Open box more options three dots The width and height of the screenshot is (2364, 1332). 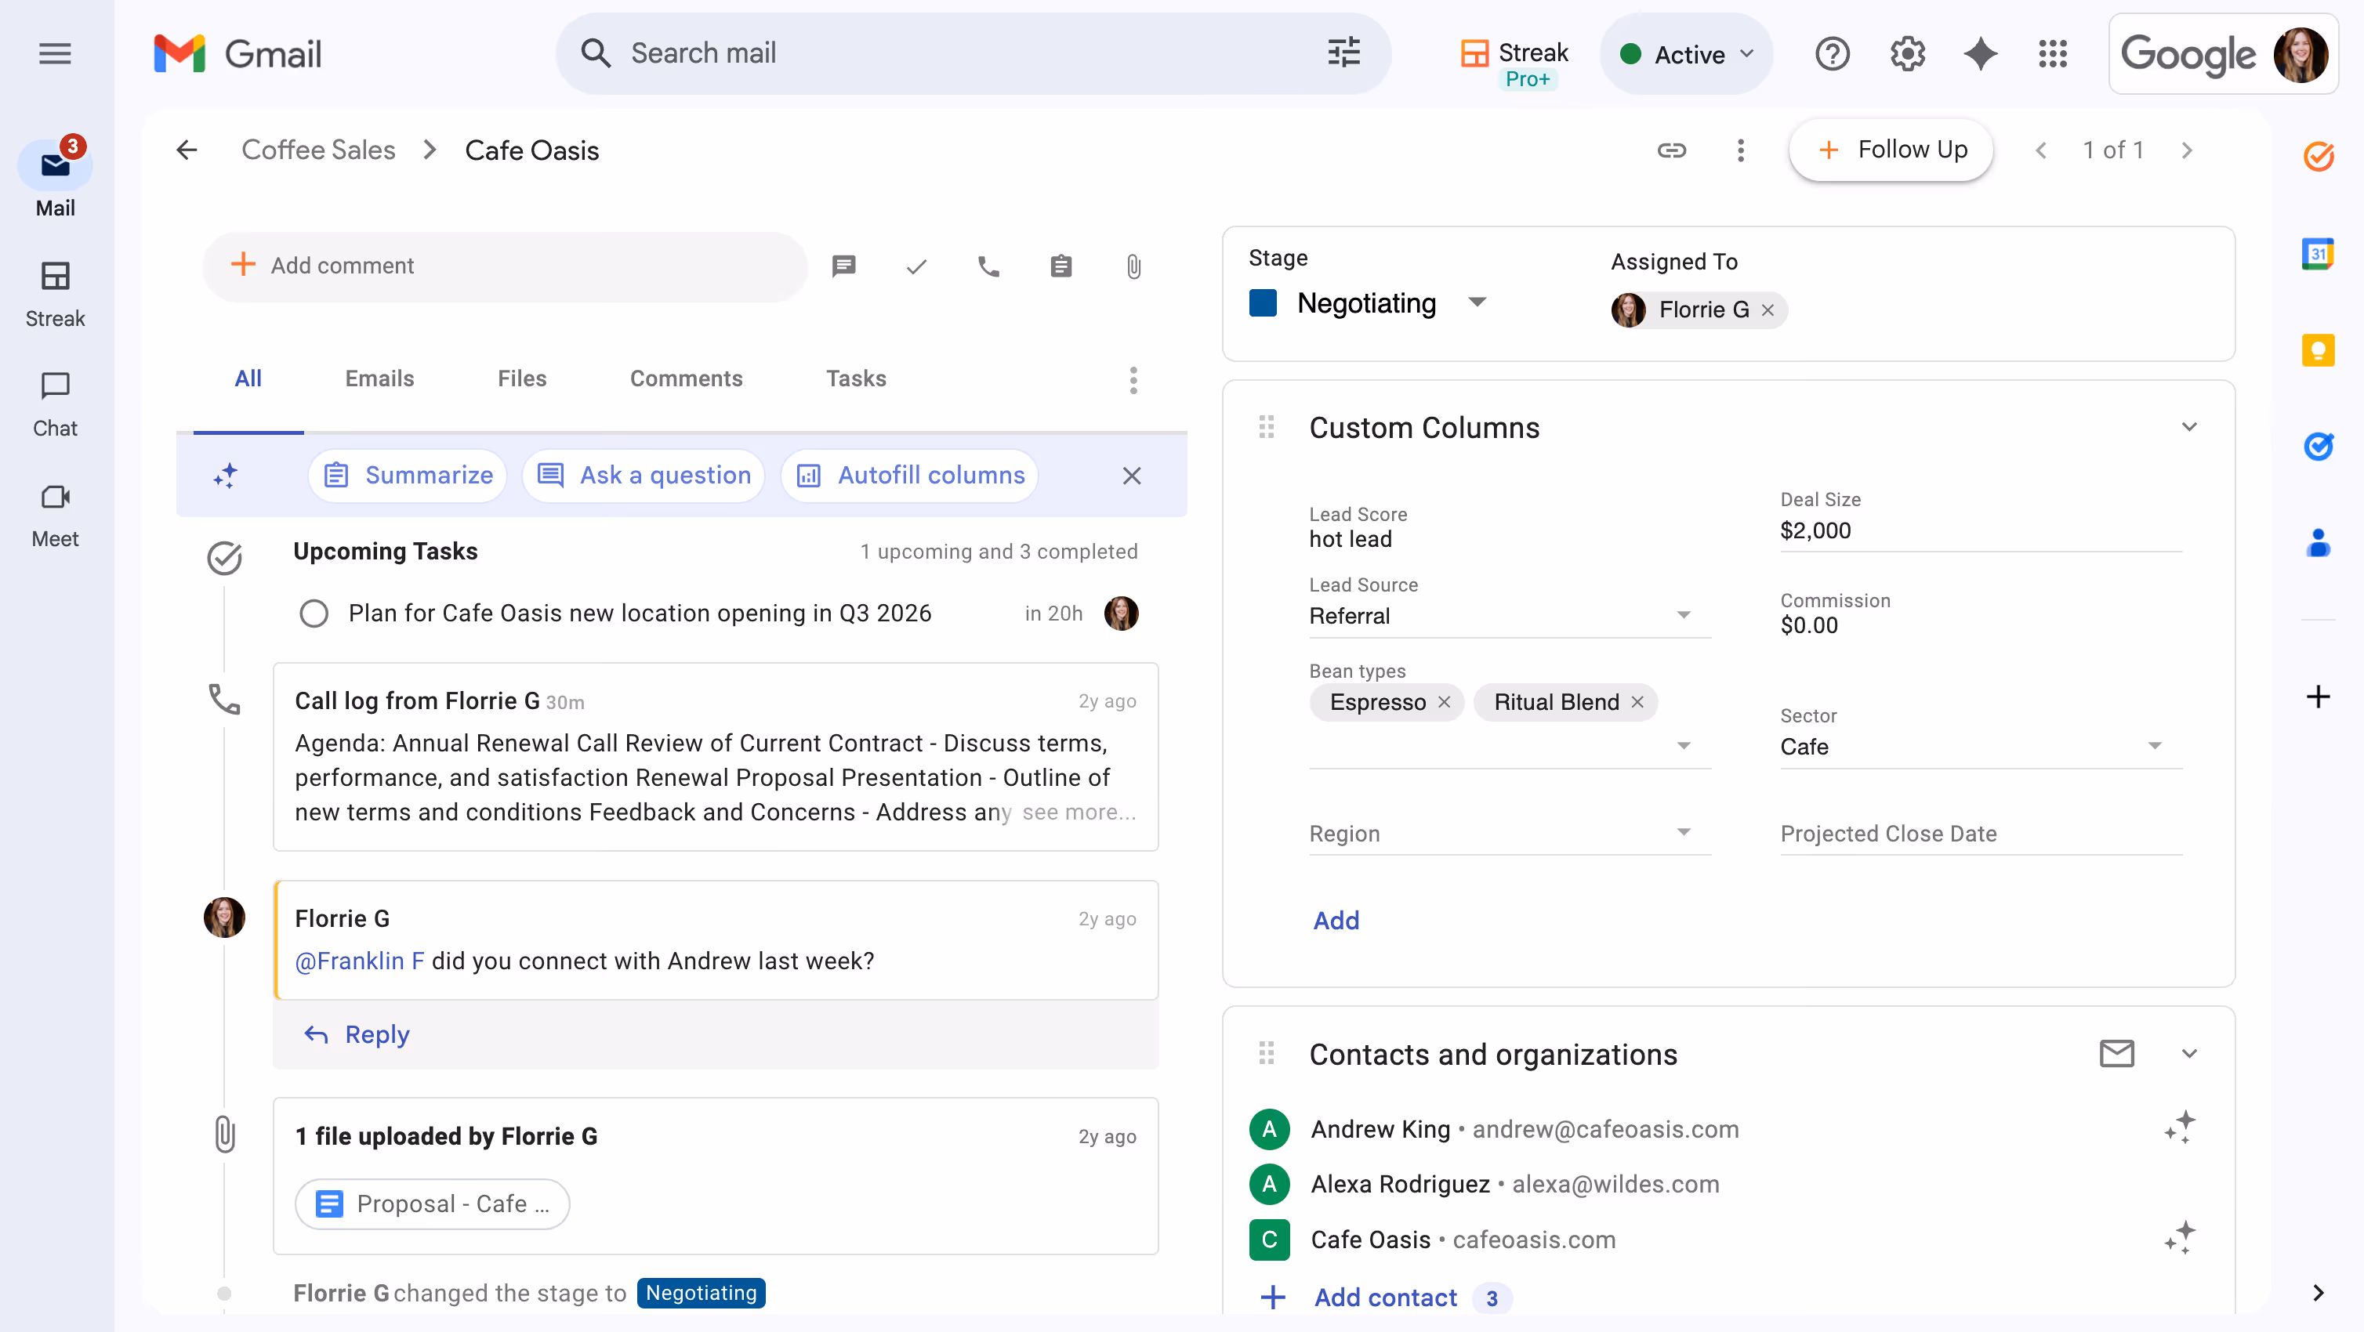pyautogui.click(x=1740, y=150)
